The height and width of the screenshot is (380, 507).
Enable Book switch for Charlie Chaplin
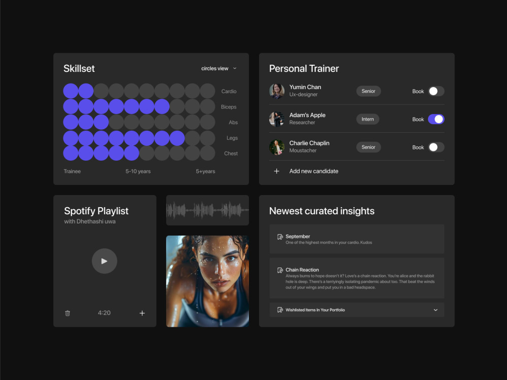[x=436, y=147]
